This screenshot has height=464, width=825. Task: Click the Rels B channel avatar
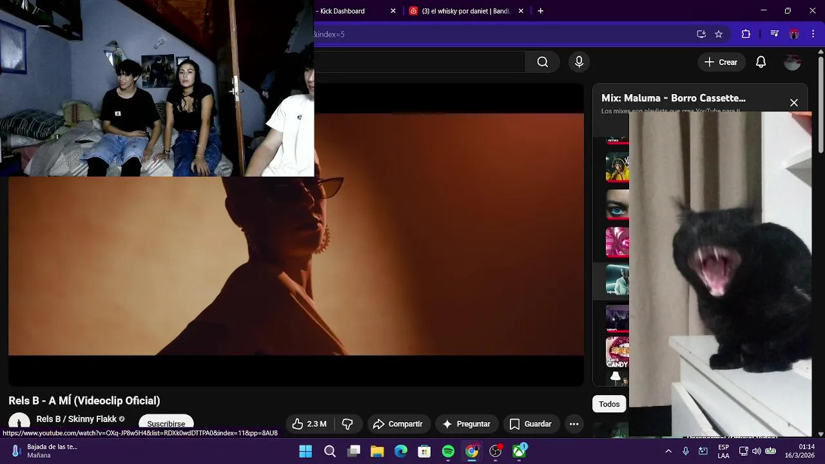[x=19, y=423]
